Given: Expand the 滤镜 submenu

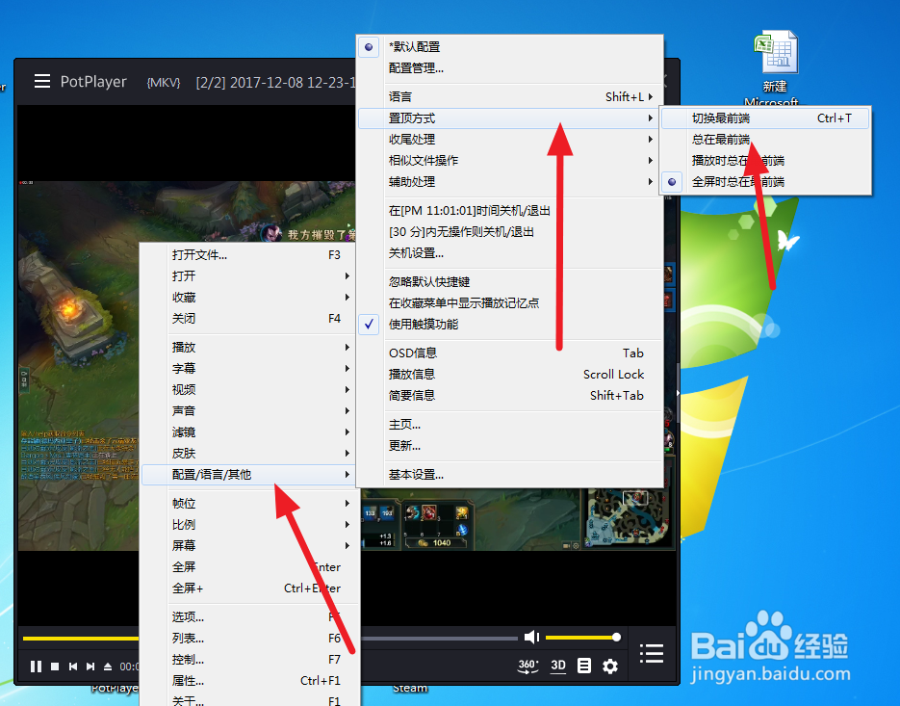Looking at the screenshot, I should (248, 432).
